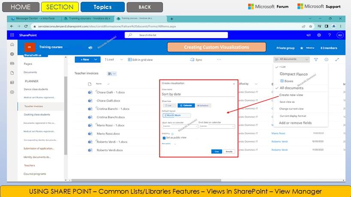Select the List show-as option
Screen dimensions: 351x197
(x=169, y=105)
